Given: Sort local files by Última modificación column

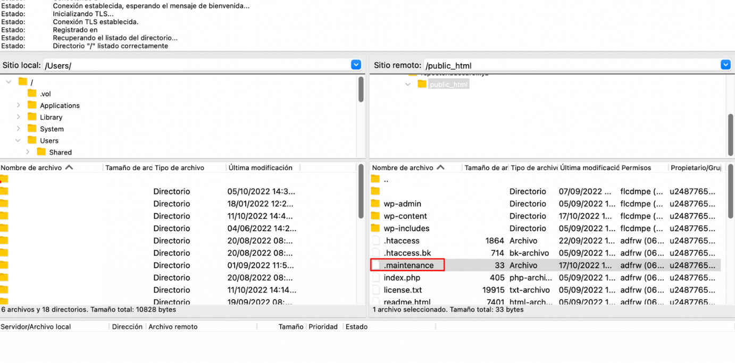Looking at the screenshot, I should 260,167.
